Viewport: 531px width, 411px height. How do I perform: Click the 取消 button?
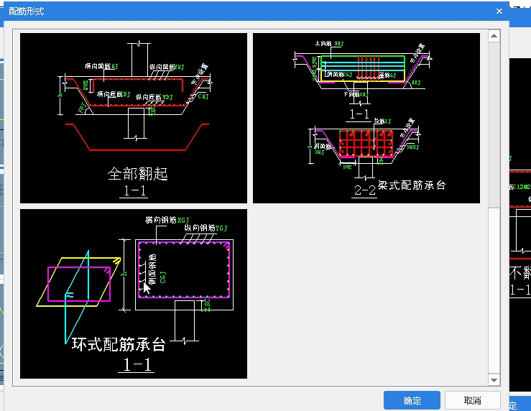[472, 400]
